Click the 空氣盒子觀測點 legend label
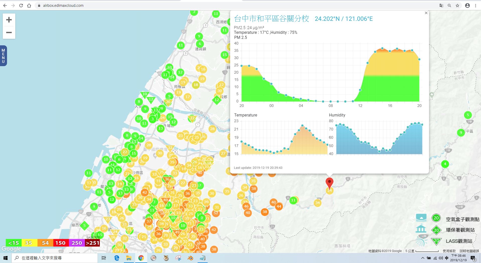The image size is (481, 263). coord(462,219)
